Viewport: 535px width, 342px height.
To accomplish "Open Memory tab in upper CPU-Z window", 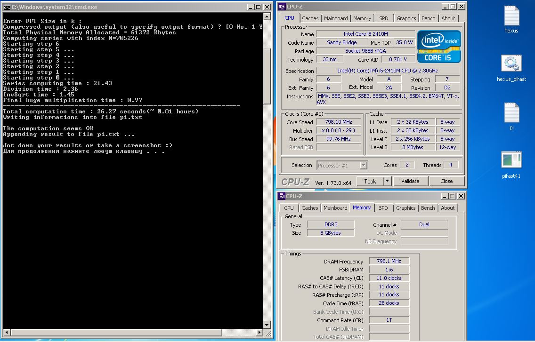I will click(x=362, y=18).
